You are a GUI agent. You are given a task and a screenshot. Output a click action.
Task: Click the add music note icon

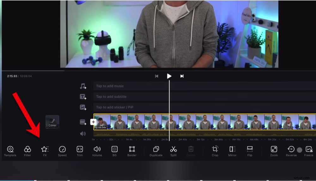coord(83,86)
